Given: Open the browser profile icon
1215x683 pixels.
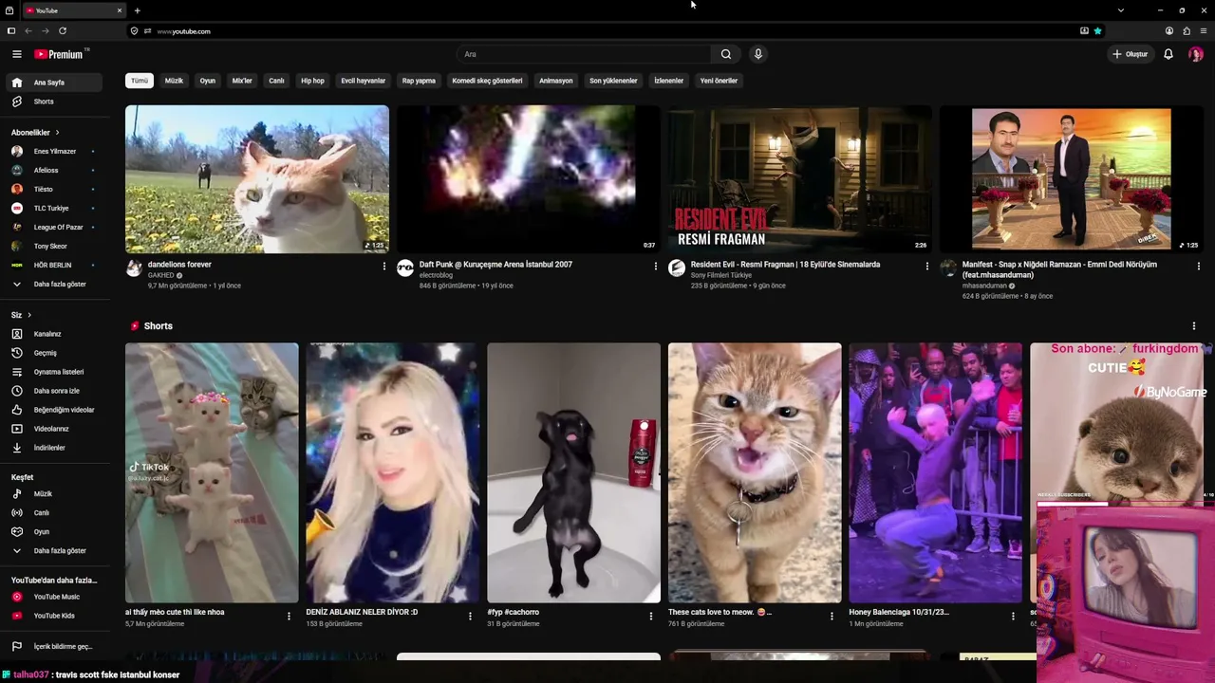Looking at the screenshot, I should 1169,31.
